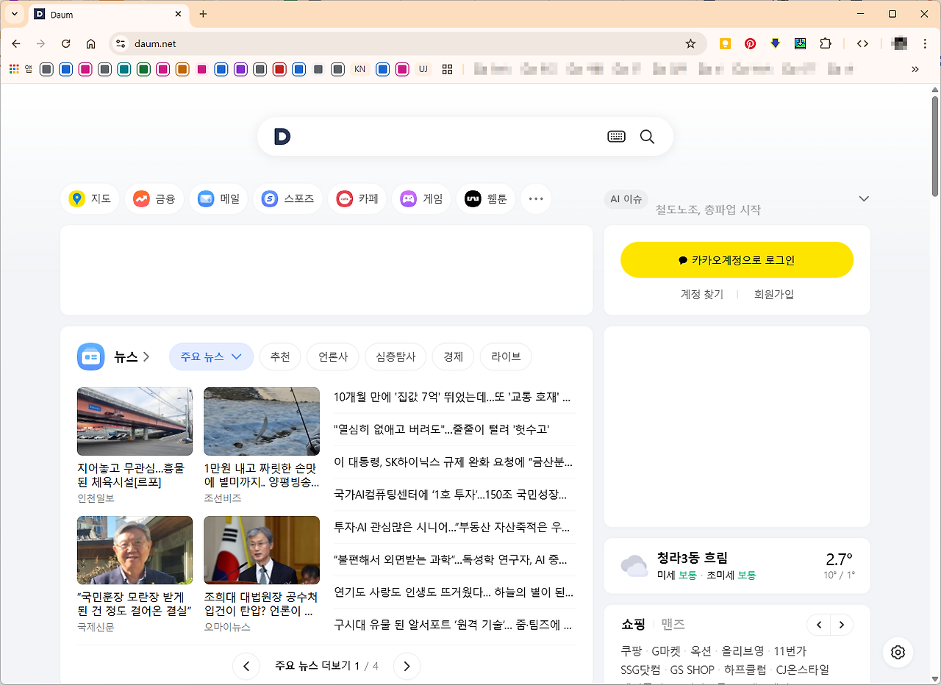Click the 회원가입 link
The image size is (941, 685).
click(774, 294)
